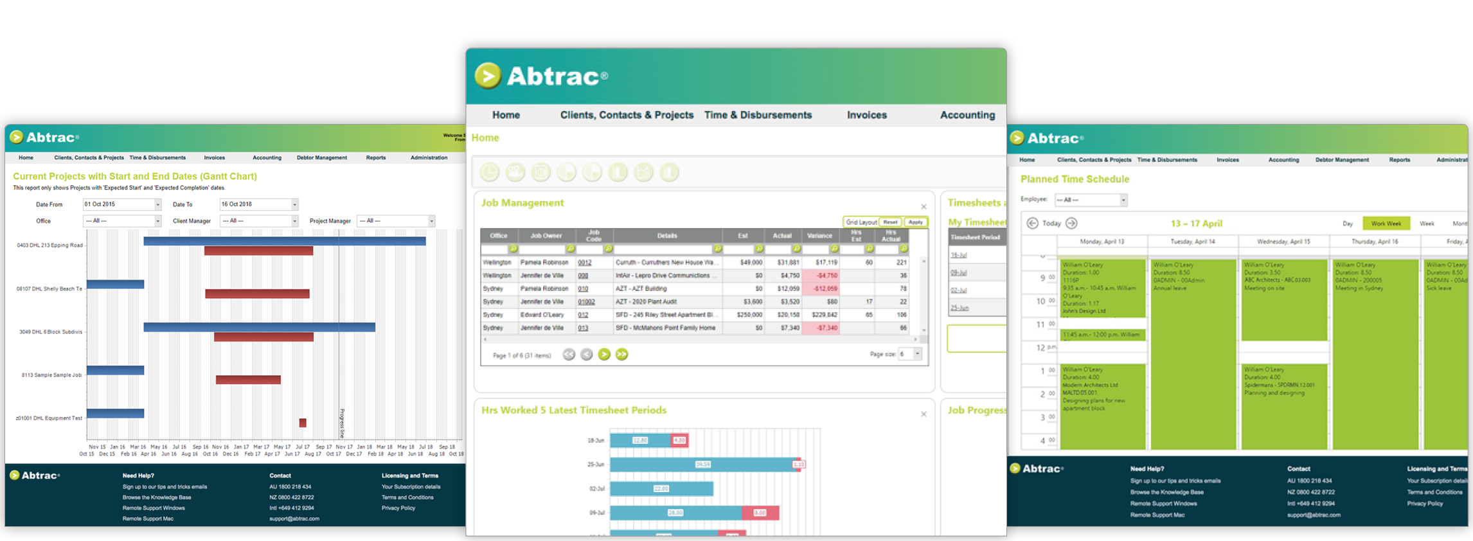Click filter icon under Job Owner column
1473x541 pixels.
pos(570,249)
